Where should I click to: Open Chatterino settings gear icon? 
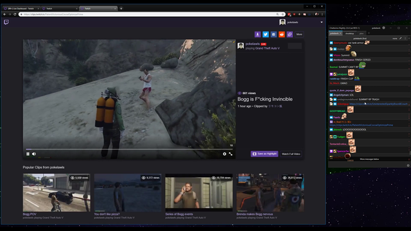[384, 28]
